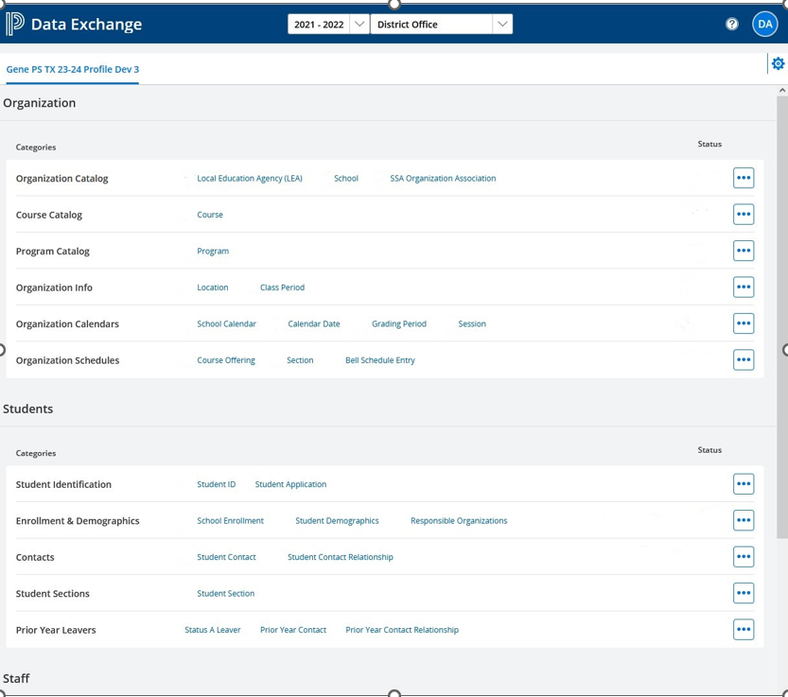Image resolution: width=788 pixels, height=697 pixels.
Task: Open the status ellipsis for Student Identification
Action: tap(744, 483)
